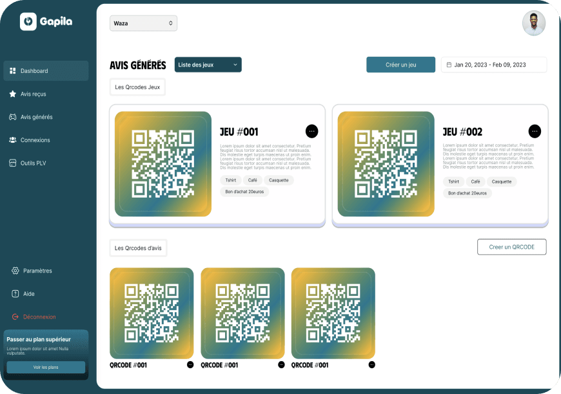Image resolution: width=561 pixels, height=394 pixels.
Task: Click the Café tag in JEU #001
Action: point(253,180)
